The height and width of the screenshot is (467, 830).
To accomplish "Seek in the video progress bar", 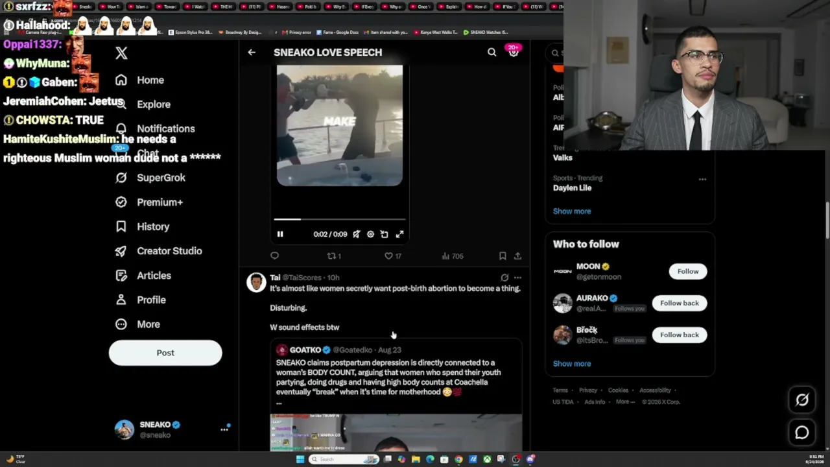I will (340, 220).
